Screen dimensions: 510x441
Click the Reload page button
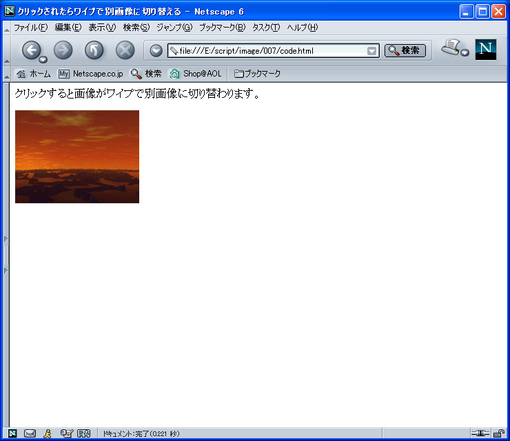(94, 50)
